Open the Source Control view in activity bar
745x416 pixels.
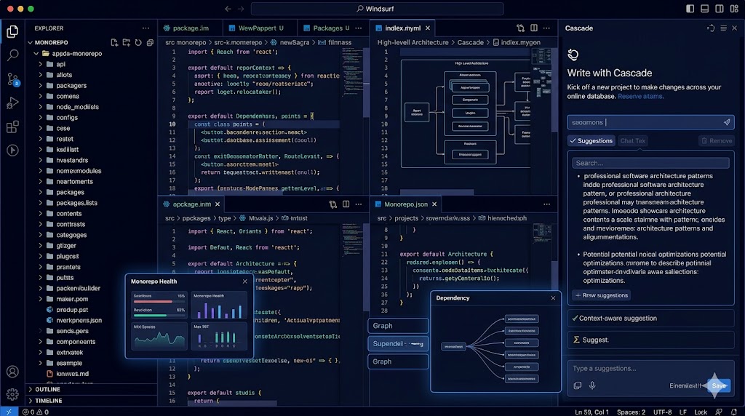pos(12,79)
